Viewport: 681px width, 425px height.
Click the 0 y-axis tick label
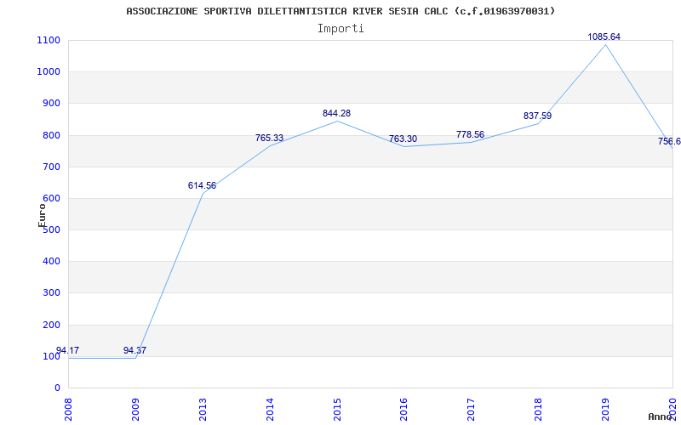click(x=57, y=388)
